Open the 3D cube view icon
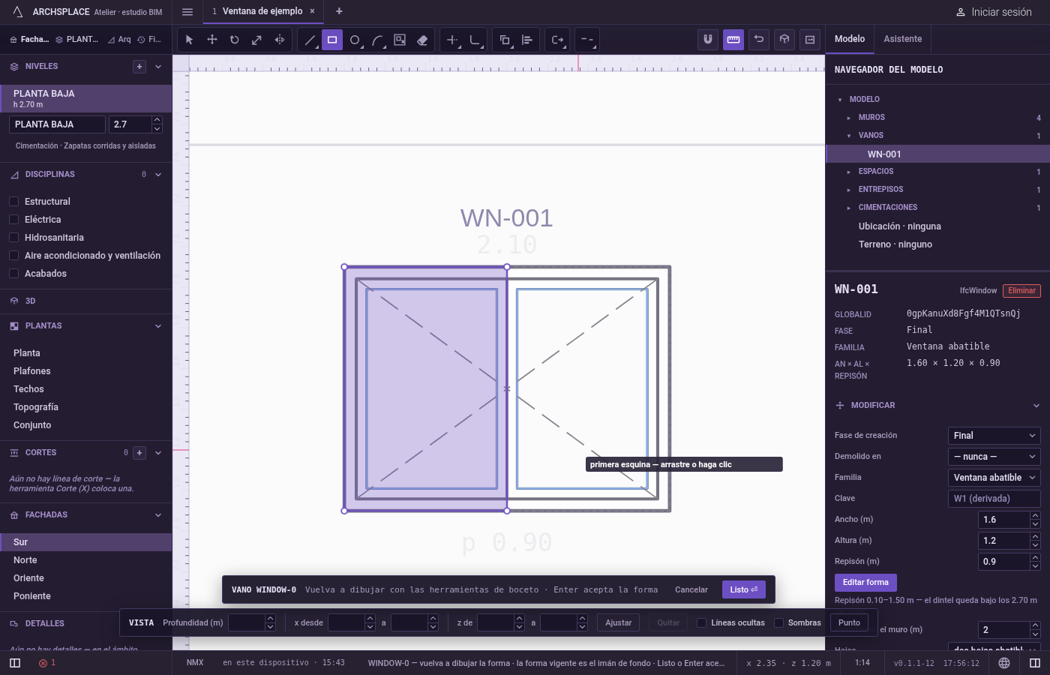This screenshot has height=675, width=1050. (x=784, y=40)
